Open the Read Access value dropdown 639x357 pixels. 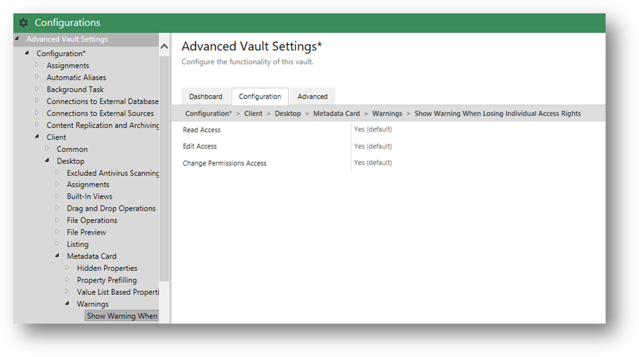pyautogui.click(x=373, y=129)
